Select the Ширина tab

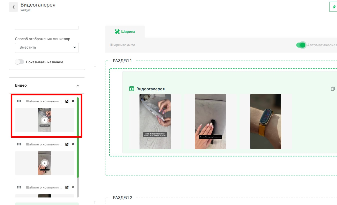pos(125,32)
